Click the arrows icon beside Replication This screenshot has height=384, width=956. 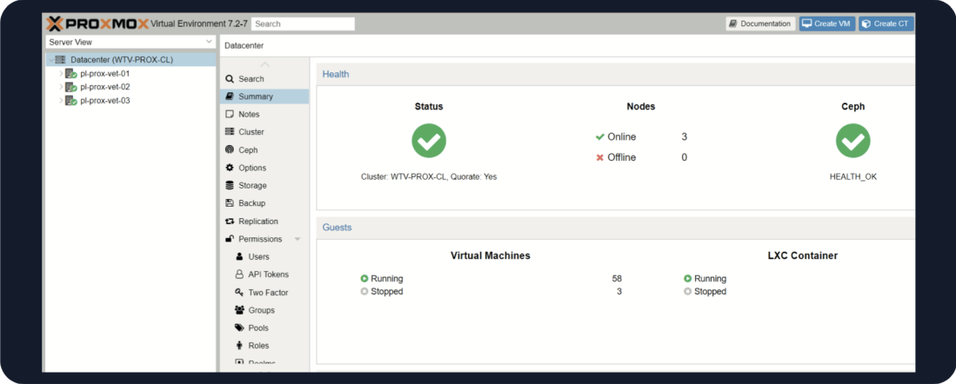coord(230,221)
